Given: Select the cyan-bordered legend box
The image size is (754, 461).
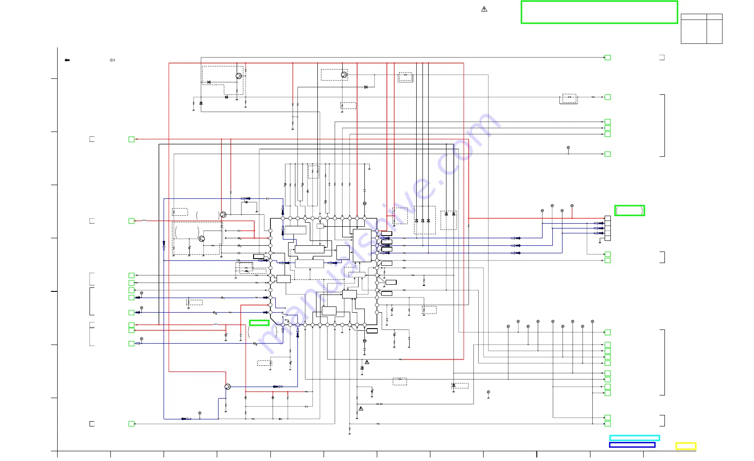Looking at the screenshot, I should tap(634, 438).
